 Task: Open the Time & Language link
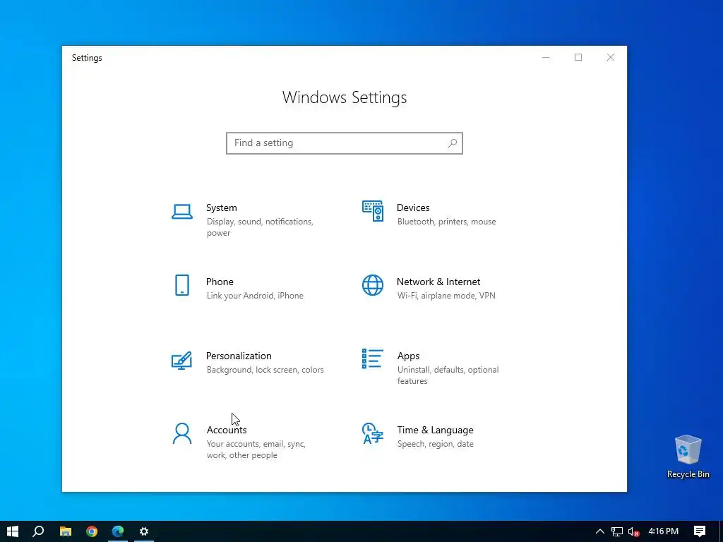(x=435, y=430)
